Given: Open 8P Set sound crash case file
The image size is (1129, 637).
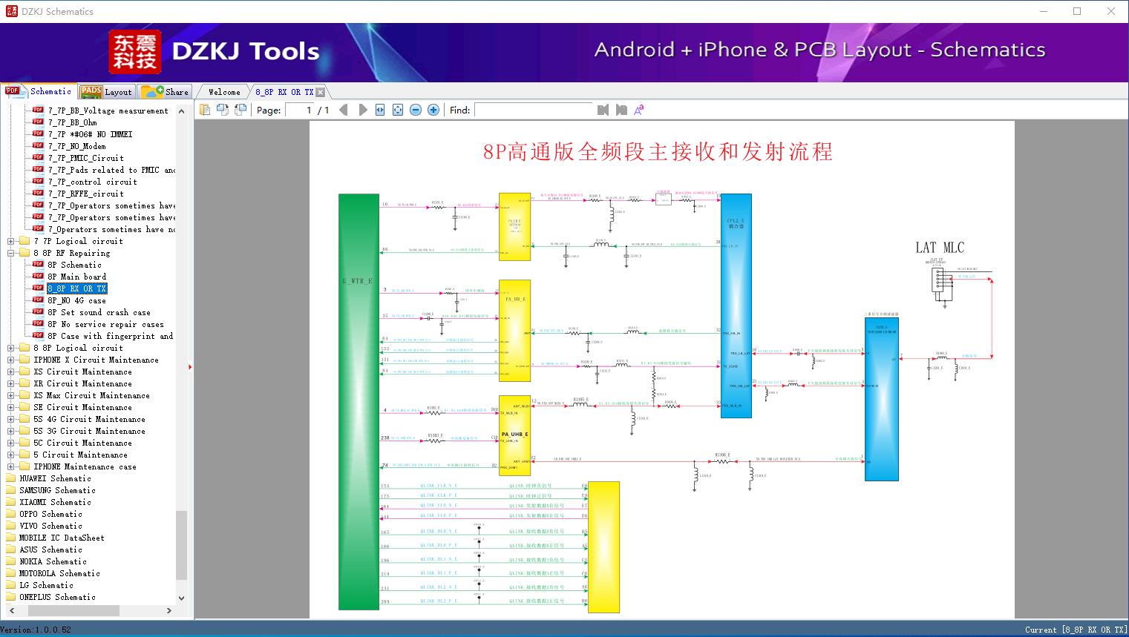Looking at the screenshot, I should pos(99,312).
